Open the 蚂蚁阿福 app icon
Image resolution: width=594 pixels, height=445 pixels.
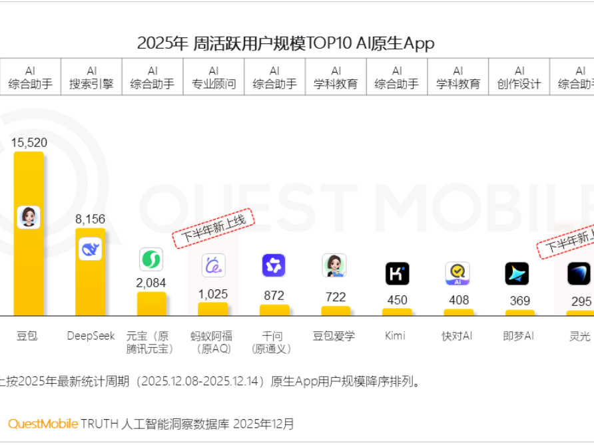click(213, 265)
